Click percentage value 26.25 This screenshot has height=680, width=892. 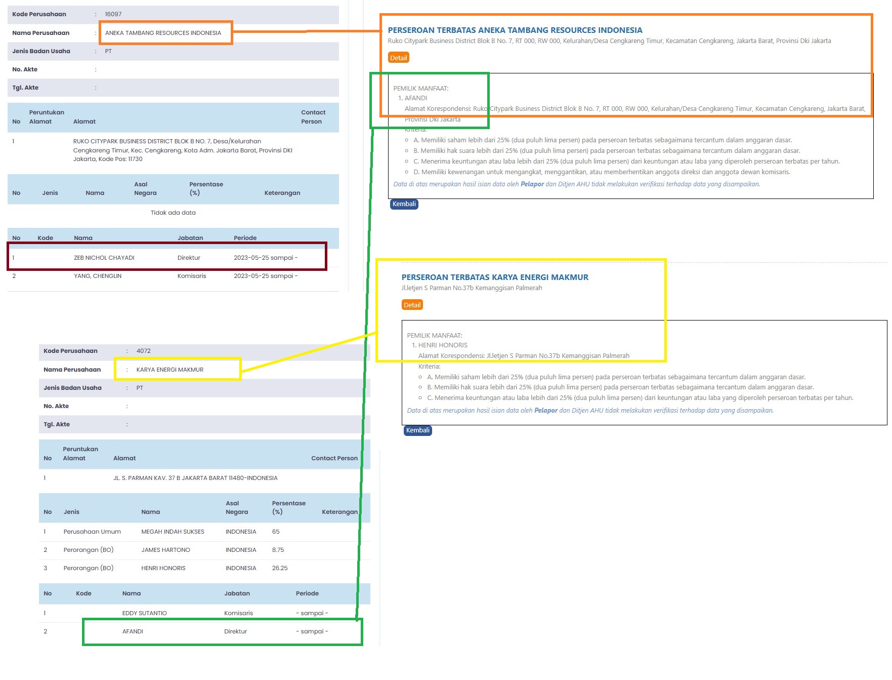pos(280,568)
